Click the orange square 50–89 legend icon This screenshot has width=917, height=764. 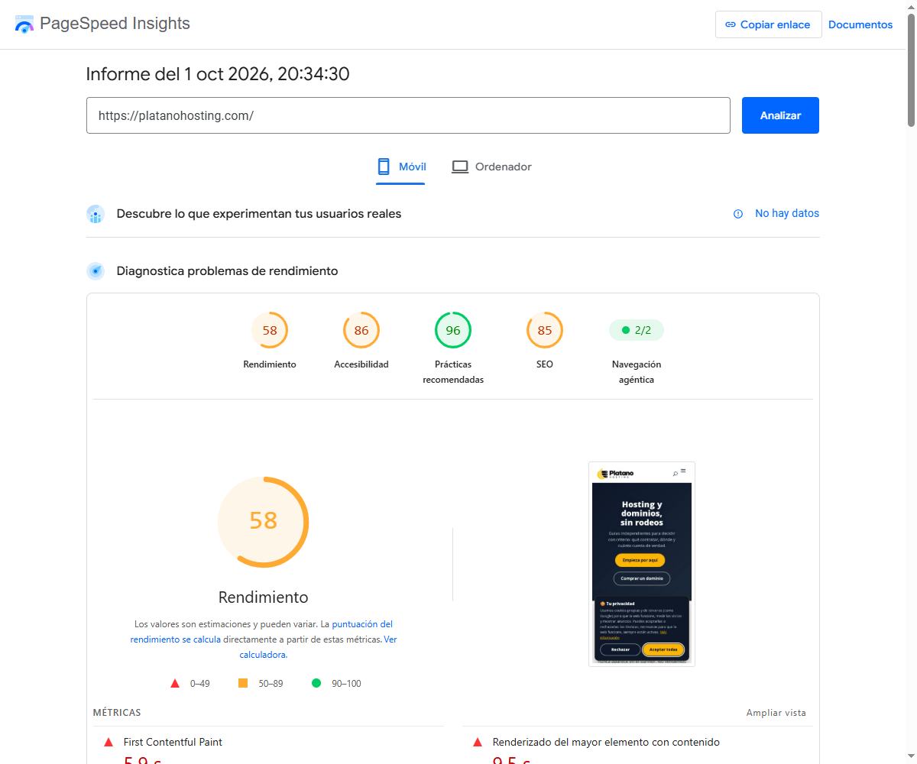pos(243,683)
